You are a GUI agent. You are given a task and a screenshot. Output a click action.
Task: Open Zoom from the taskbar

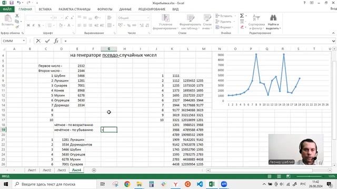pyautogui.click(x=224, y=184)
